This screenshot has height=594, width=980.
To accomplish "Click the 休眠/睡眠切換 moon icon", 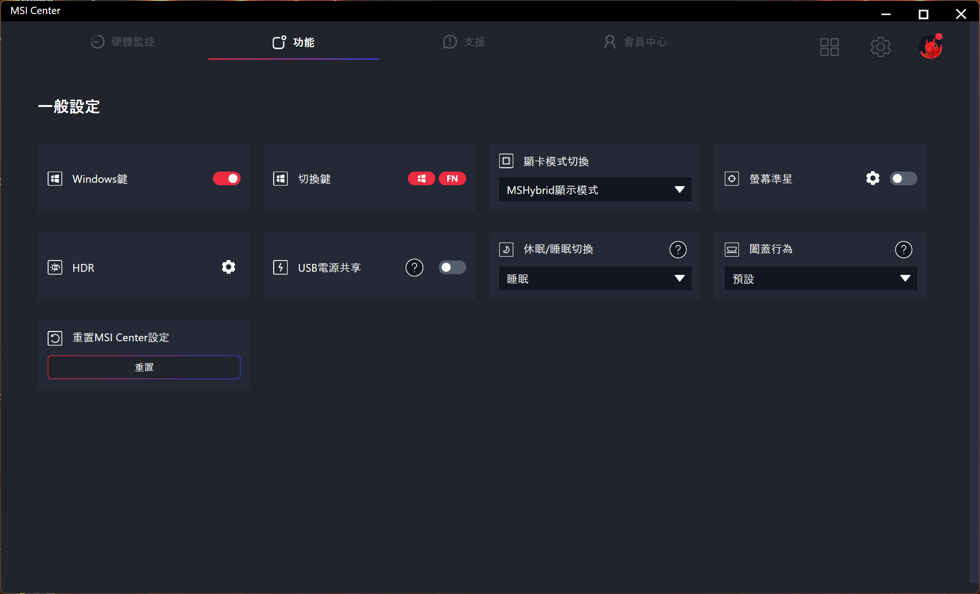I will click(x=506, y=249).
